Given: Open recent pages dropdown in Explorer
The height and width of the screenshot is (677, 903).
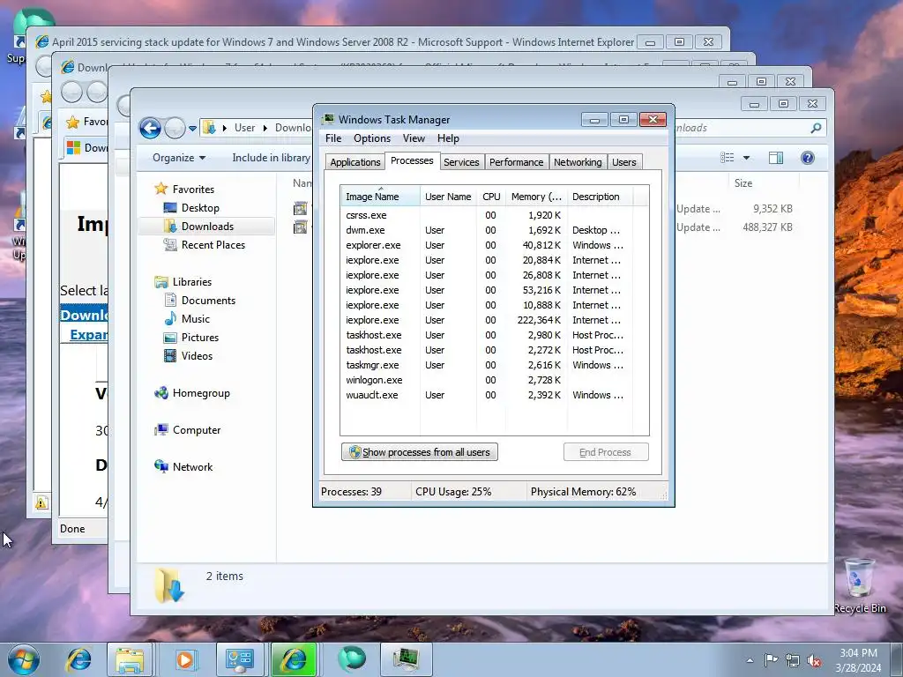Looking at the screenshot, I should (x=192, y=129).
